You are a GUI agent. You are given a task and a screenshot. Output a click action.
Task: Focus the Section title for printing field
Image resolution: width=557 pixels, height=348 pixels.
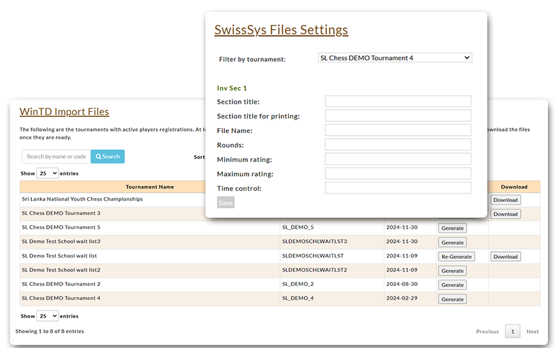coord(398,116)
